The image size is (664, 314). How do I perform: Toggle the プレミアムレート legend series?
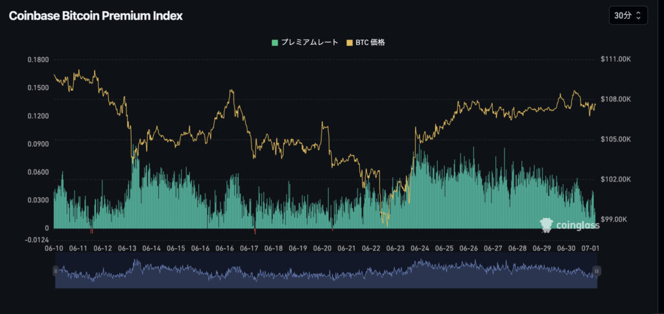pyautogui.click(x=305, y=42)
